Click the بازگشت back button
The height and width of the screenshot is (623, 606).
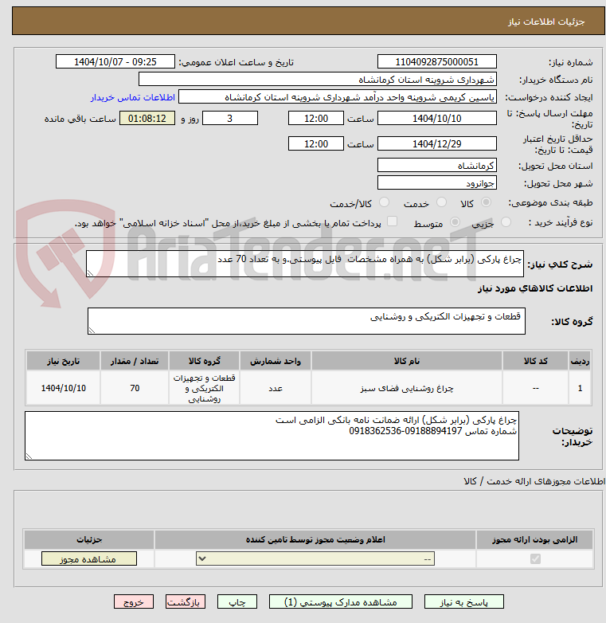pyautogui.click(x=186, y=602)
